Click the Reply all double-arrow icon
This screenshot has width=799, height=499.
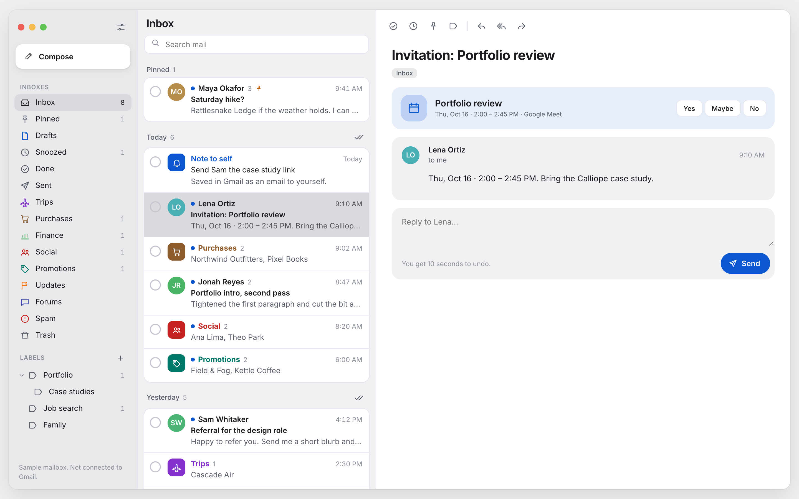[502, 26]
